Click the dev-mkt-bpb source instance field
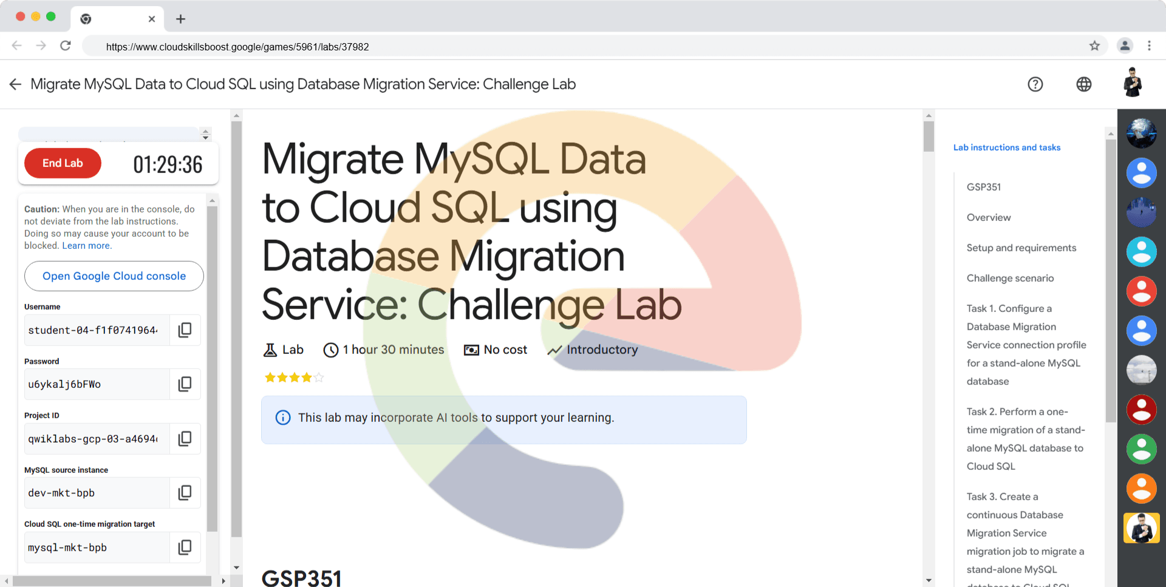Image resolution: width=1166 pixels, height=587 pixels. [97, 492]
